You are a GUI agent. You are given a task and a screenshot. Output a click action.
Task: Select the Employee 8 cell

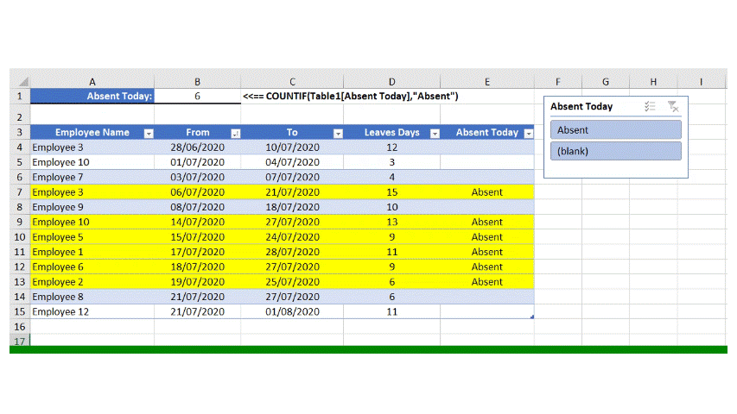pos(92,297)
